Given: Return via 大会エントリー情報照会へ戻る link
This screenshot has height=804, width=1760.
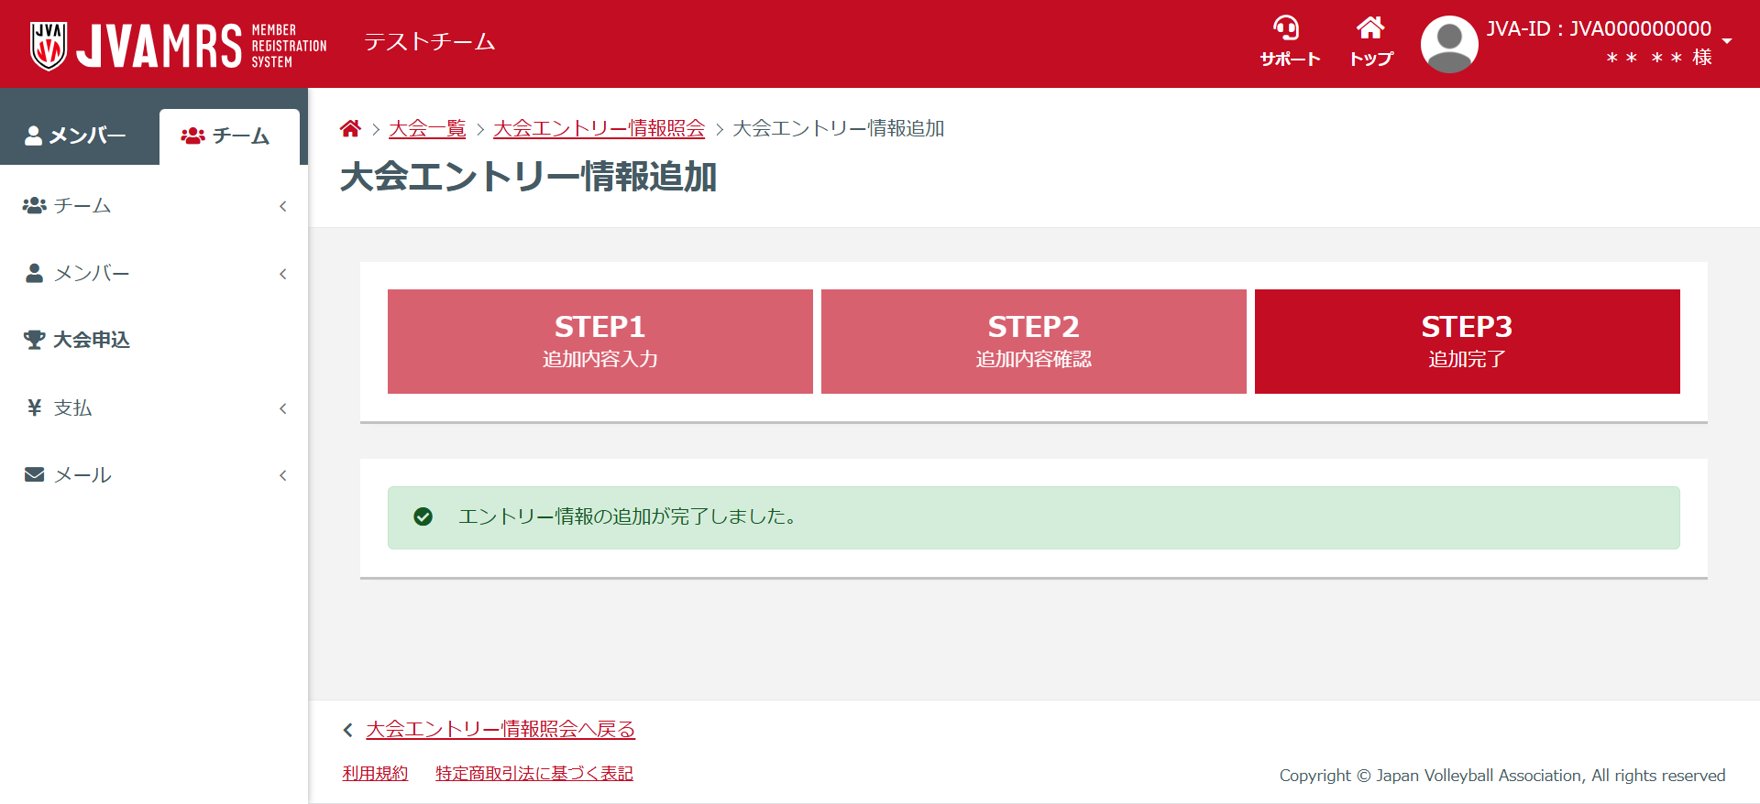Looking at the screenshot, I should click(x=500, y=730).
